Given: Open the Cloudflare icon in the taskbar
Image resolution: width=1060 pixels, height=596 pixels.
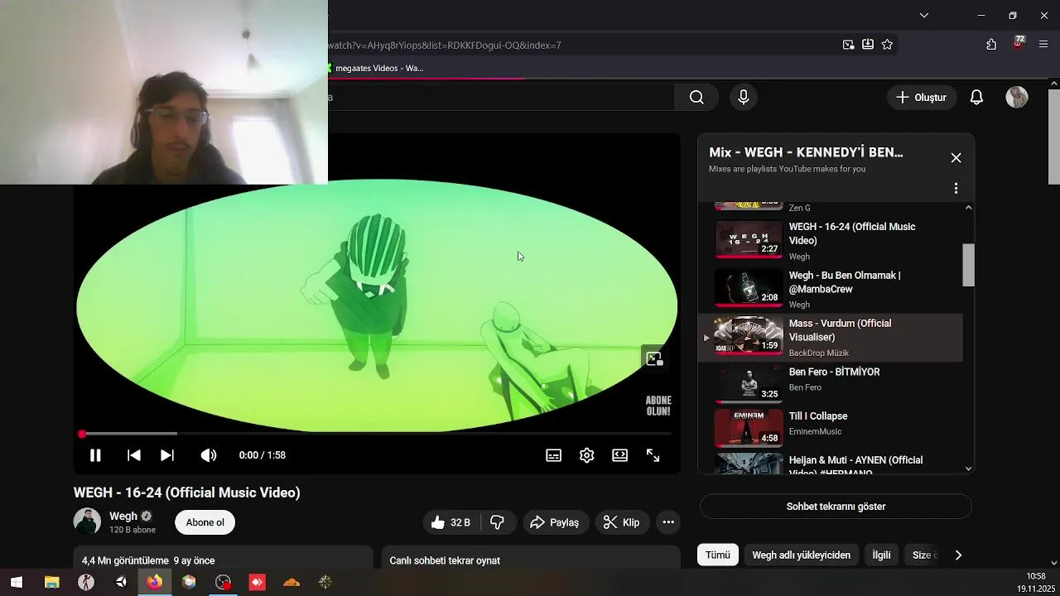Looking at the screenshot, I should pyautogui.click(x=291, y=583).
